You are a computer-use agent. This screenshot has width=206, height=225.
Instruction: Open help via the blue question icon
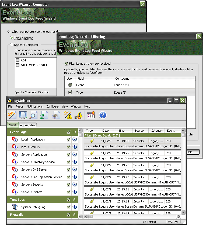pos(103,115)
